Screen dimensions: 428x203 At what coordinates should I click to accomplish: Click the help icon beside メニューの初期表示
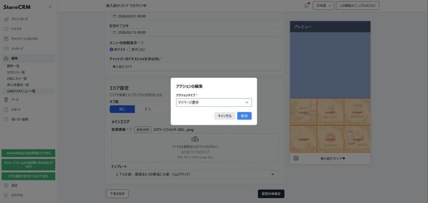(x=143, y=43)
